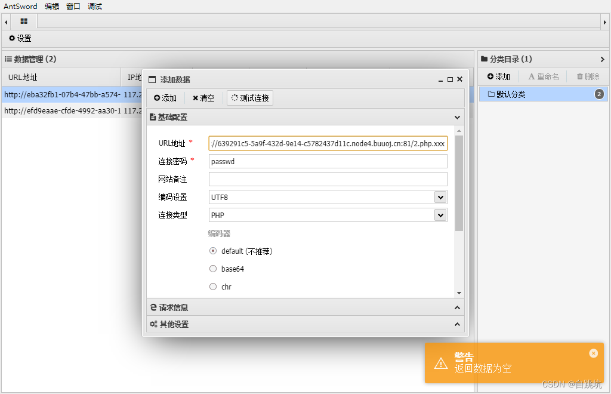The height and width of the screenshot is (394, 611).
Task: Click the 请求信息 section icon
Action: [x=153, y=307]
